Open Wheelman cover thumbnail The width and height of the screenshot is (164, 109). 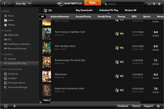pyautogui.click(x=47, y=76)
